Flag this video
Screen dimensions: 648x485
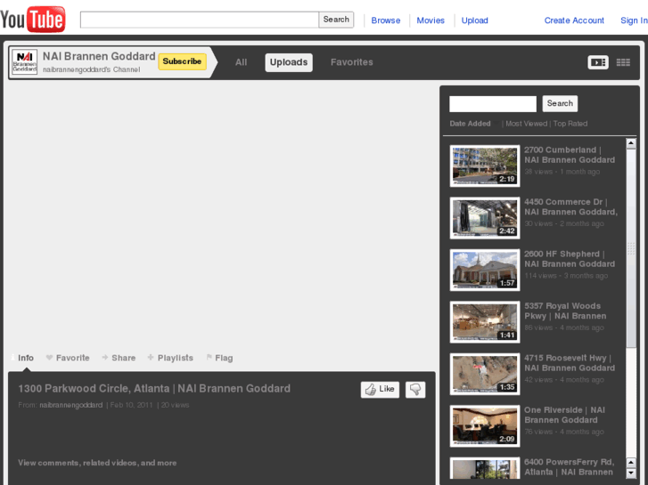coord(219,358)
